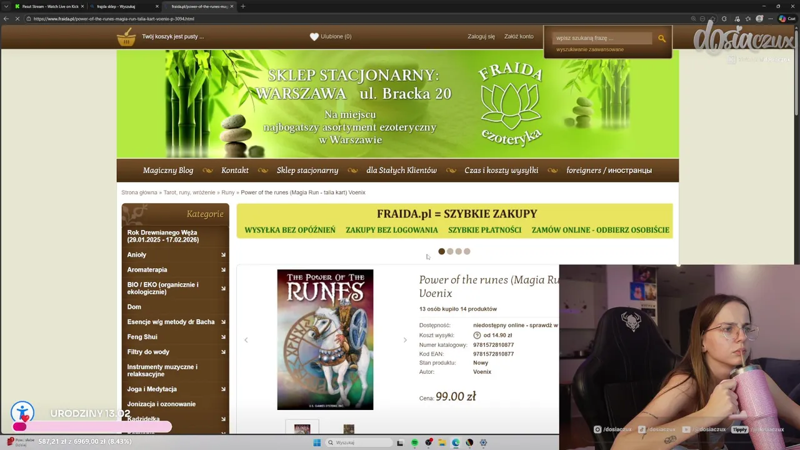Open Instrumenty muzyczne i relaksacyjne category
Image resolution: width=800 pixels, height=450 pixels.
pos(162,371)
